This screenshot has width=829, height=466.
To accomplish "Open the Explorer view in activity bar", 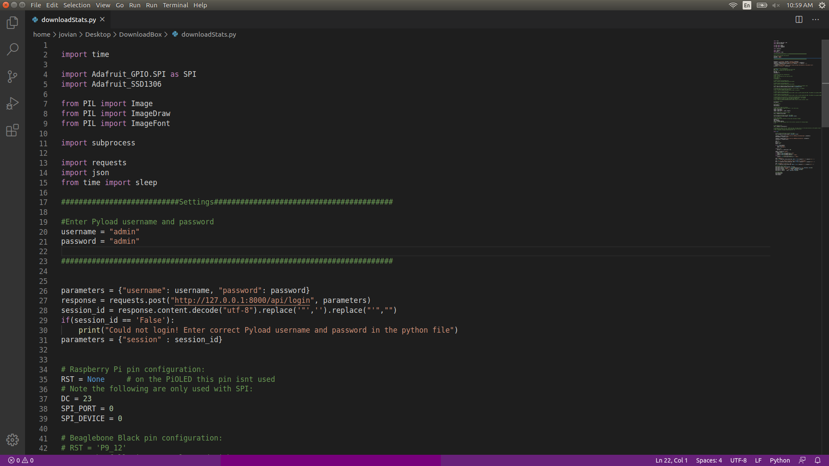I will click(13, 22).
